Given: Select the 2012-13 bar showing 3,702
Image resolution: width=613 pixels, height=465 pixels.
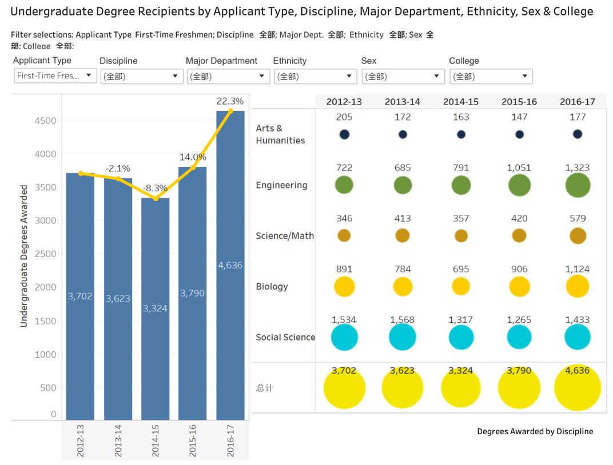Looking at the screenshot, I should click(80, 296).
